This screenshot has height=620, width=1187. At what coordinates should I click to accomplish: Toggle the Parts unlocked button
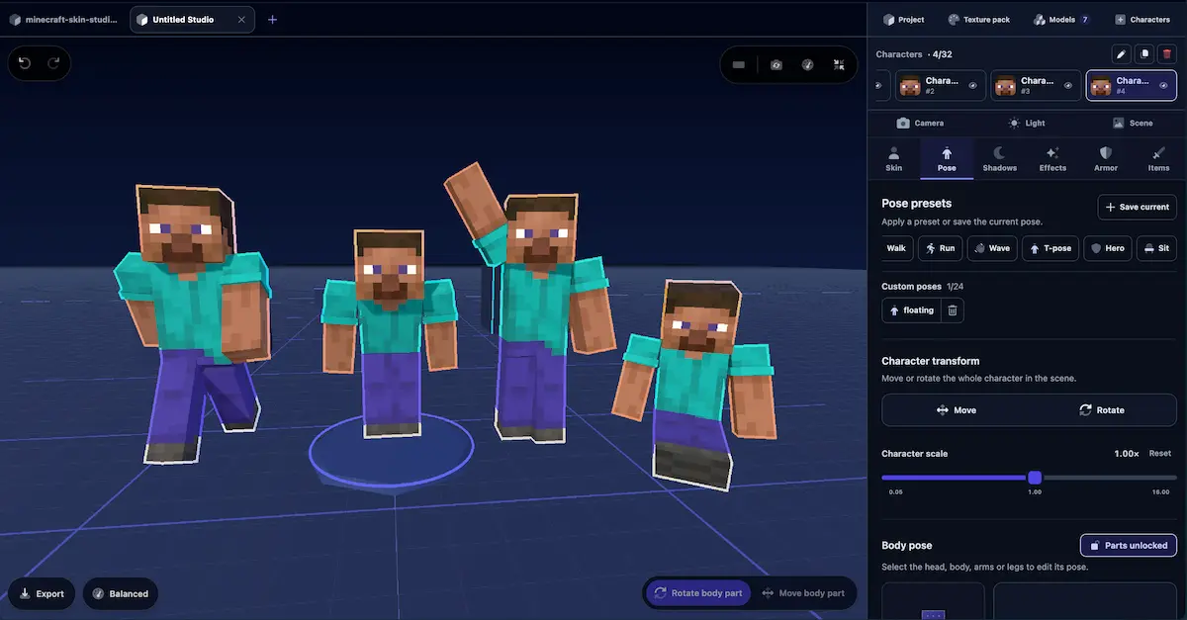pos(1128,545)
